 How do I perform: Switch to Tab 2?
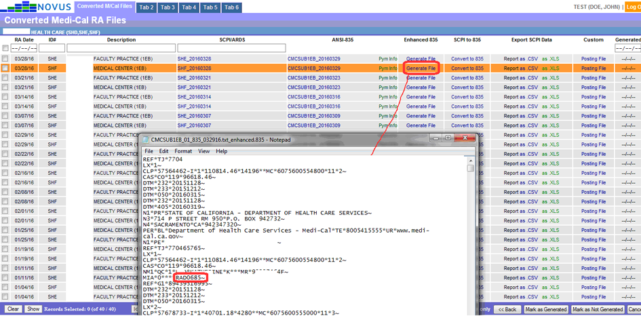click(x=146, y=7)
